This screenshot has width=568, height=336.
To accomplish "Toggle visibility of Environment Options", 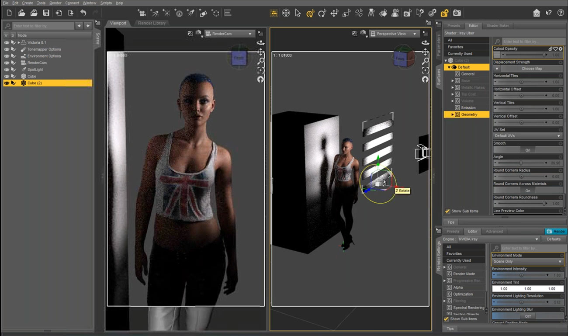I will pos(6,56).
